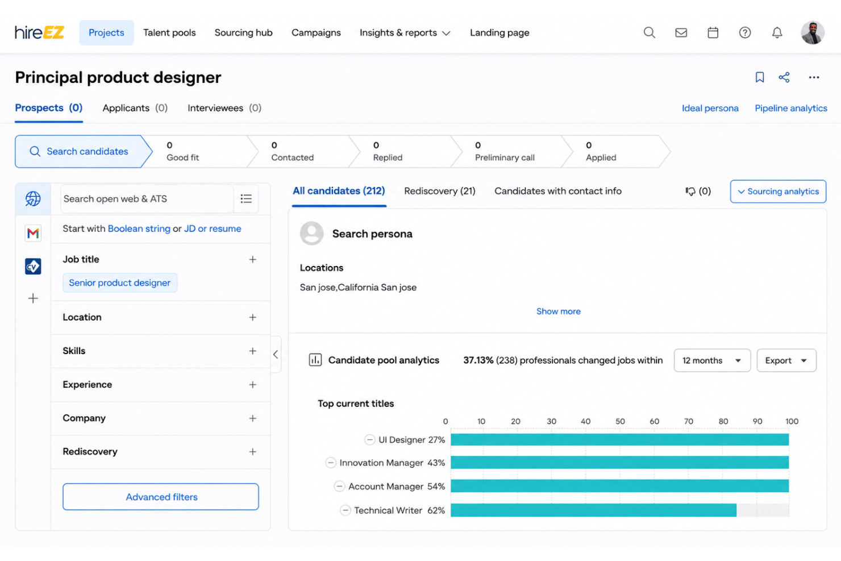841x561 pixels.
Task: Switch to Prospects (0) tab
Action: (49, 108)
